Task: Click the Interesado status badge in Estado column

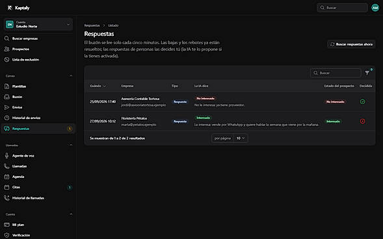Action: [x=333, y=121]
